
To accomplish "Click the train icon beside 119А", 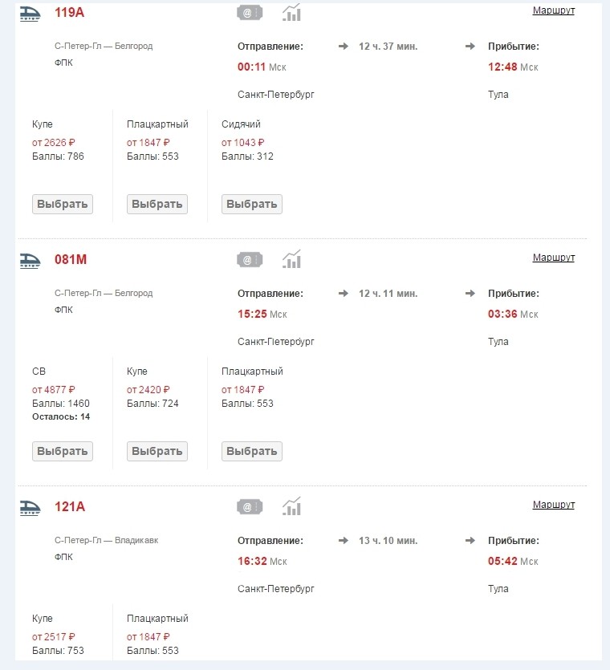I will point(30,14).
